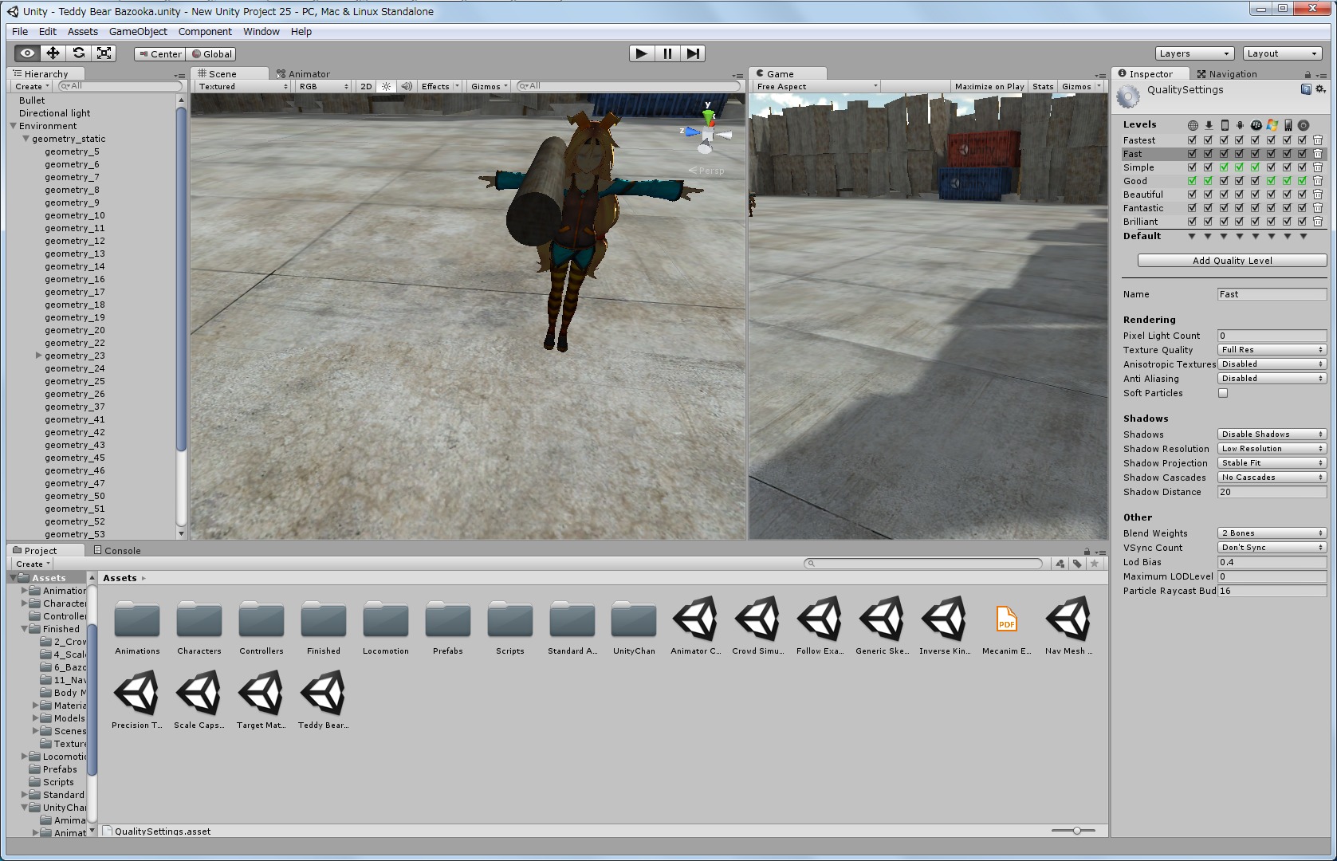Open the Layers dropdown
This screenshot has width=1337, height=861.
point(1193,53)
